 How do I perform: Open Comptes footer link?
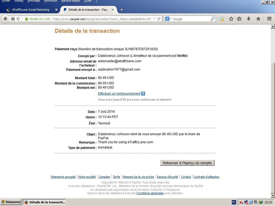[104, 177]
